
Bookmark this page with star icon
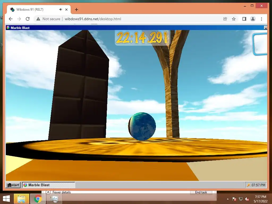[x=234, y=19]
